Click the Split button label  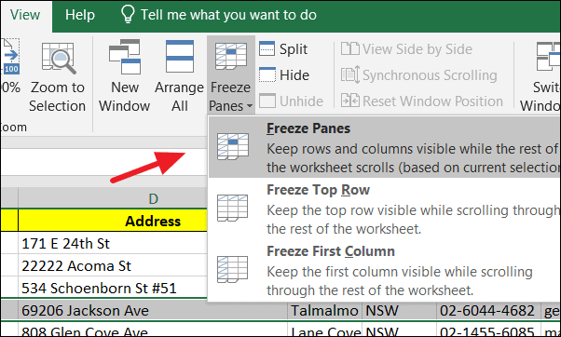point(294,49)
